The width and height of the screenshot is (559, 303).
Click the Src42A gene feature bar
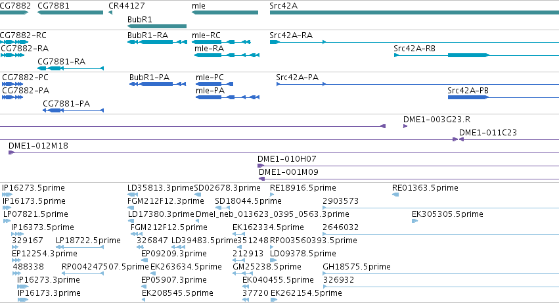[x=414, y=12]
